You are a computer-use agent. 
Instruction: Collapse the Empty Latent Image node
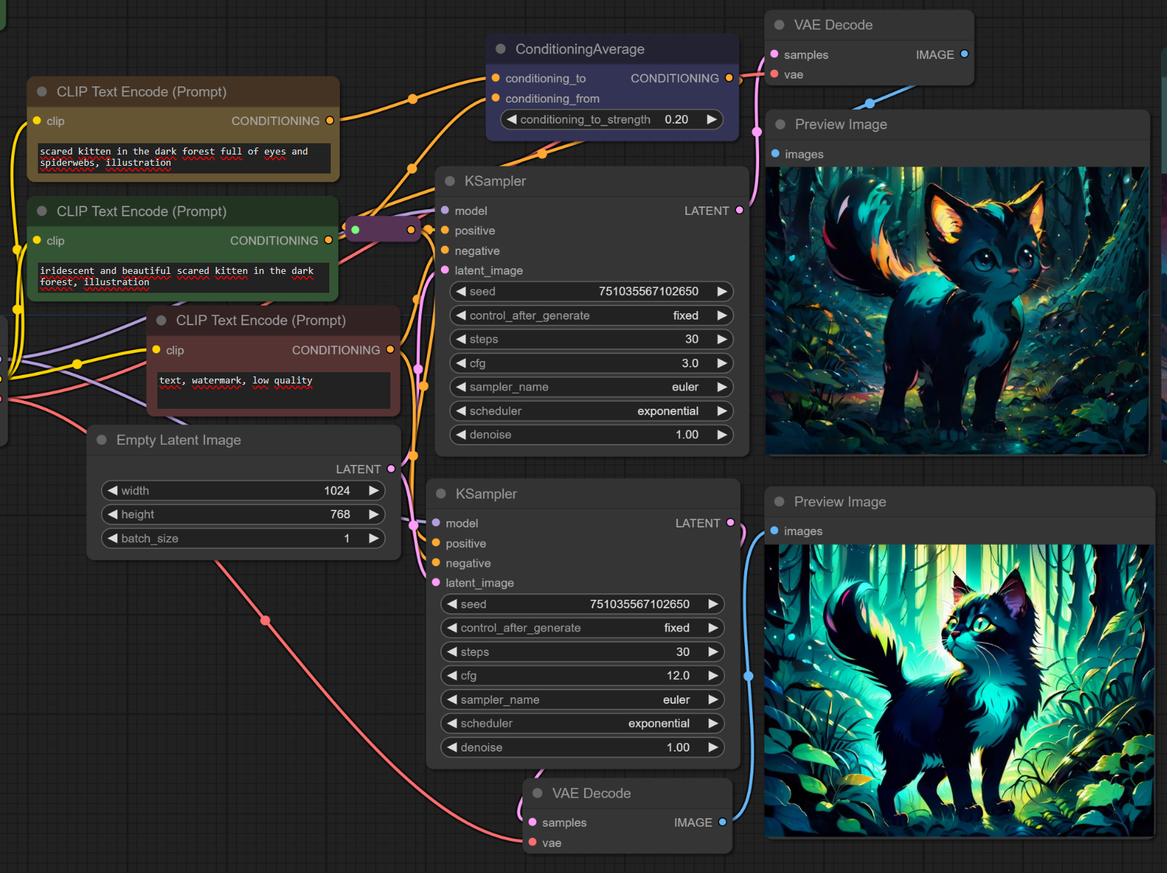102,440
